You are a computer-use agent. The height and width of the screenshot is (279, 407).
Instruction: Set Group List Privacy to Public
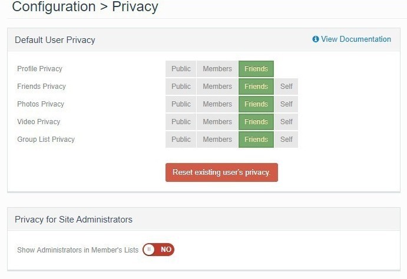181,139
